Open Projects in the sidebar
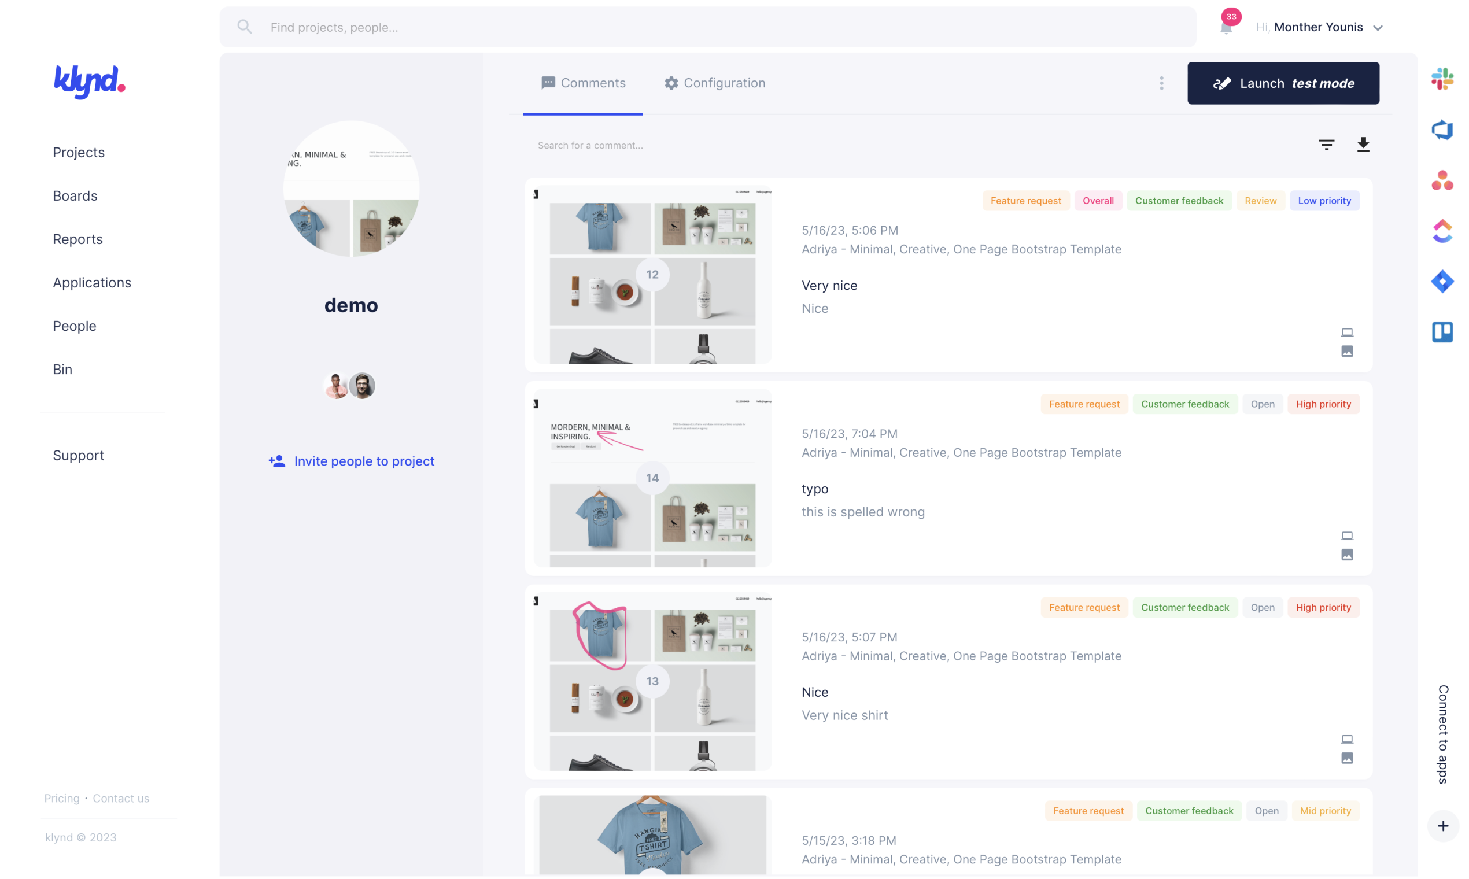Screen dimensions: 1469x879 [x=79, y=152]
